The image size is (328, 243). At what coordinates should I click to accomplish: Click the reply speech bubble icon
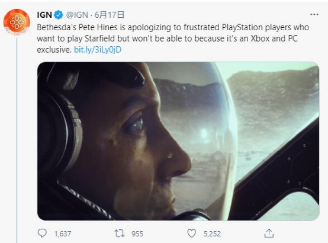tap(42, 233)
